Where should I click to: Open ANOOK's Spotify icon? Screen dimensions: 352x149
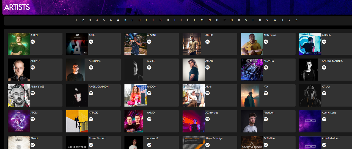tap(149, 93)
